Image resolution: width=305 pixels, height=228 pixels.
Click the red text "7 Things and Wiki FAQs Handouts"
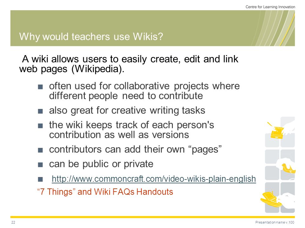point(105,192)
